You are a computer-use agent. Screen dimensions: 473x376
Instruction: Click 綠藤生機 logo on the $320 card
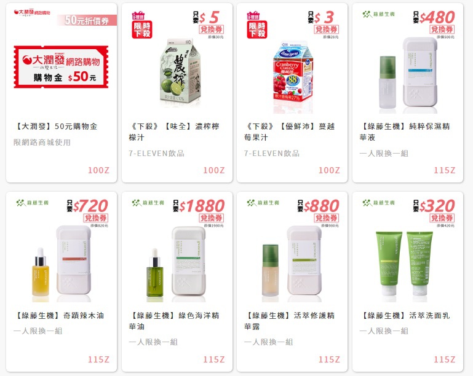coord(378,203)
